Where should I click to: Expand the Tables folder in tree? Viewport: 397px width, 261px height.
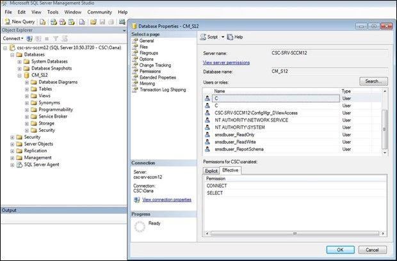click(27, 90)
